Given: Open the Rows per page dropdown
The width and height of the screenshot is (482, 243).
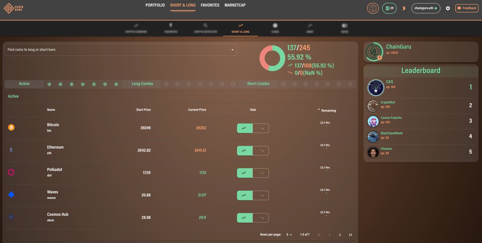Looking at the screenshot, I should [289, 235].
